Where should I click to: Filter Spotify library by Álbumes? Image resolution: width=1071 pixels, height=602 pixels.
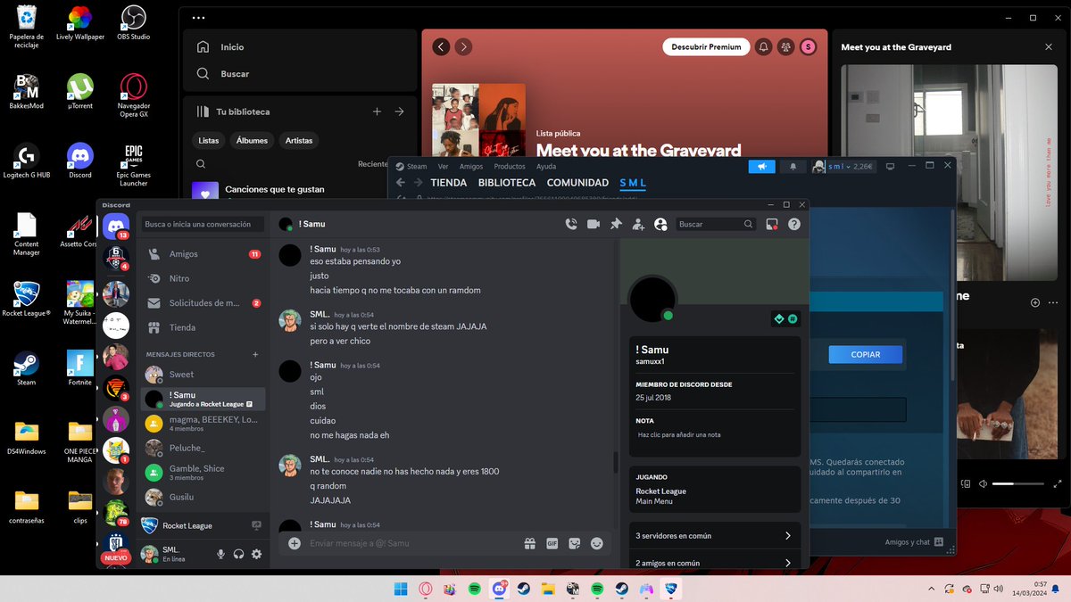[252, 141]
